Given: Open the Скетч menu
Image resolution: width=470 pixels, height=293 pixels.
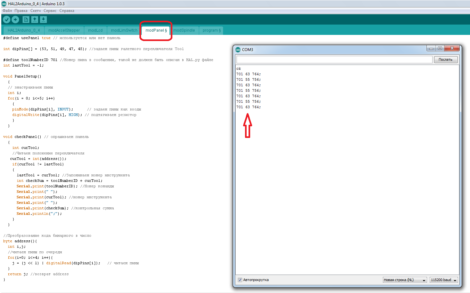Looking at the screenshot, I should coord(36,11).
